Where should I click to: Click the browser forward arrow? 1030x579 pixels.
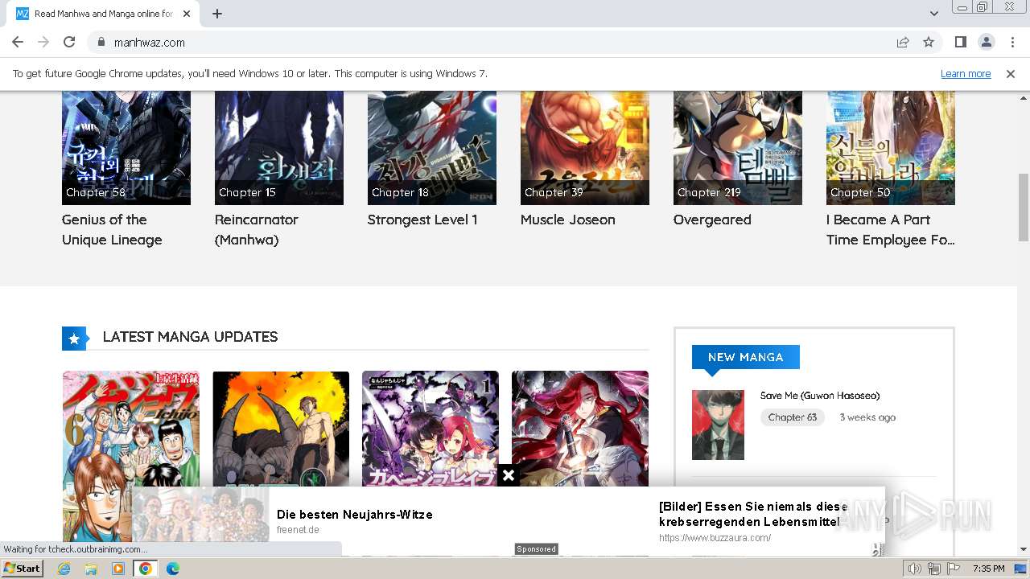pos(43,42)
